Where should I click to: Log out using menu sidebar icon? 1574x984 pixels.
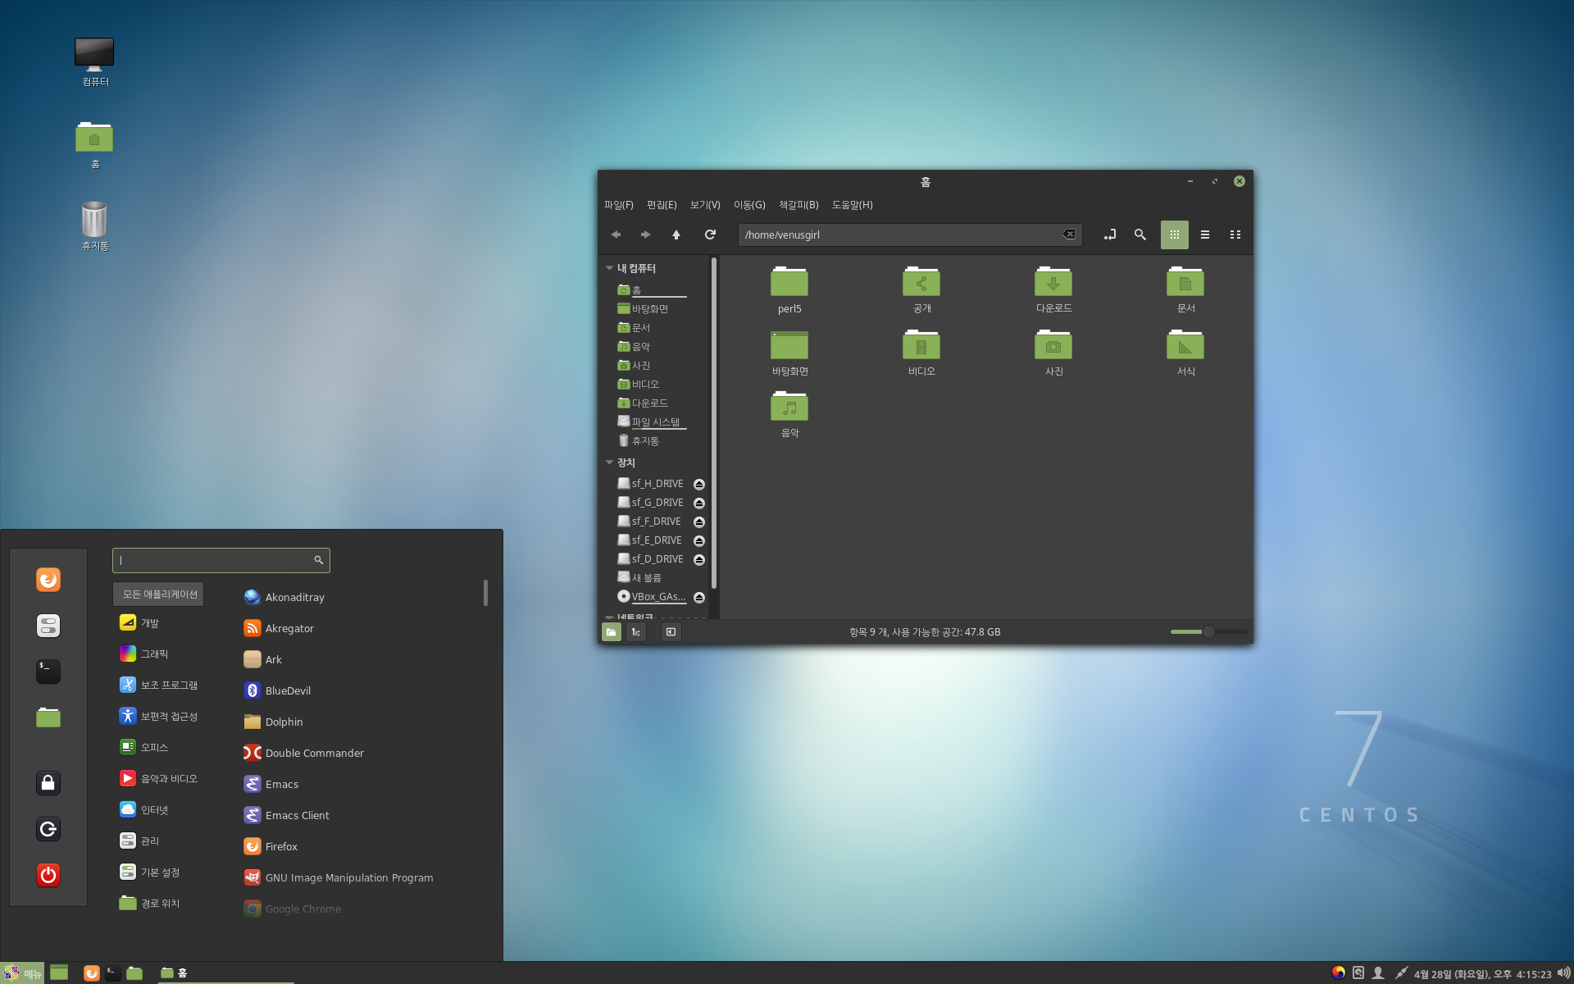tap(48, 829)
